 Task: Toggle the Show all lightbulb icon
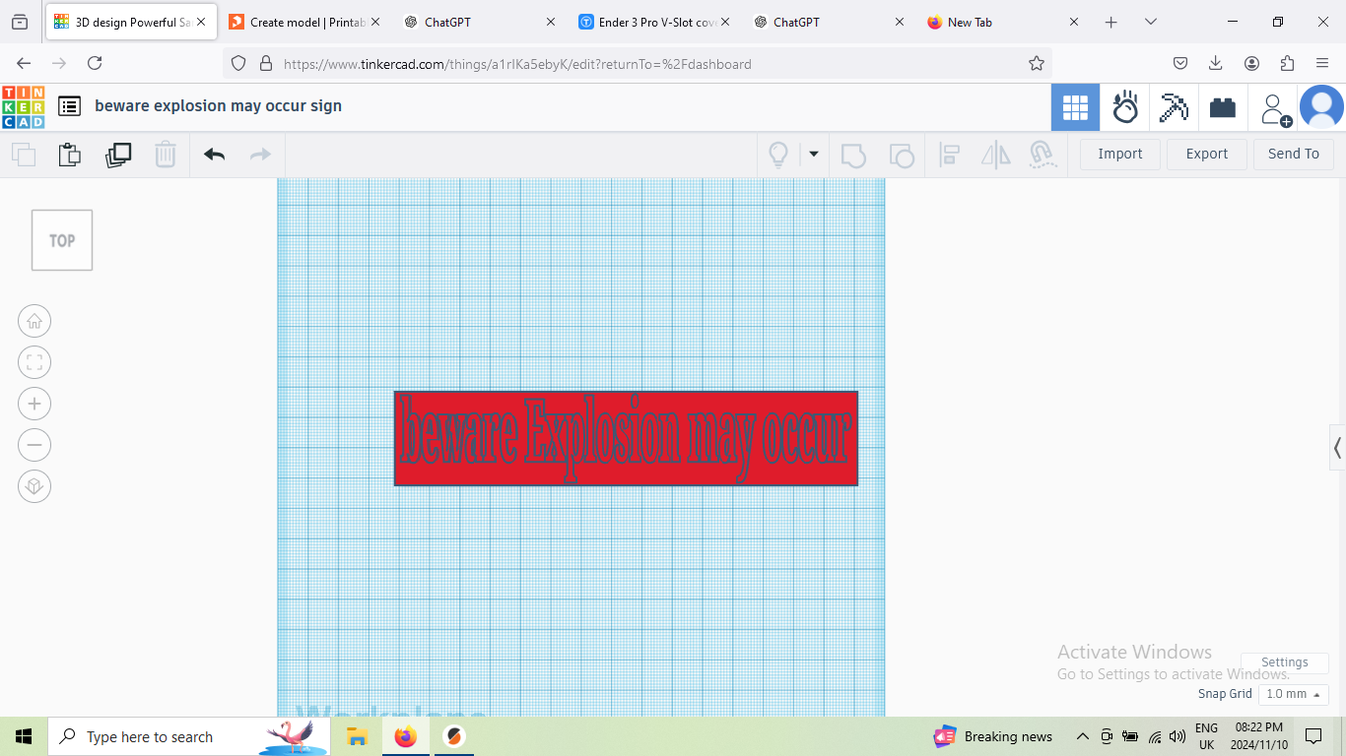[x=778, y=155]
